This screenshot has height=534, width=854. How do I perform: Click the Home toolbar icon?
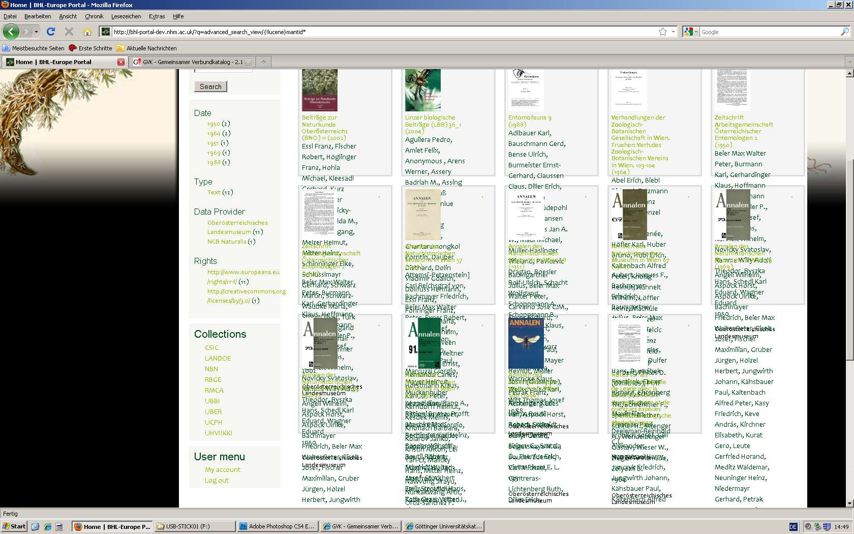pos(87,32)
